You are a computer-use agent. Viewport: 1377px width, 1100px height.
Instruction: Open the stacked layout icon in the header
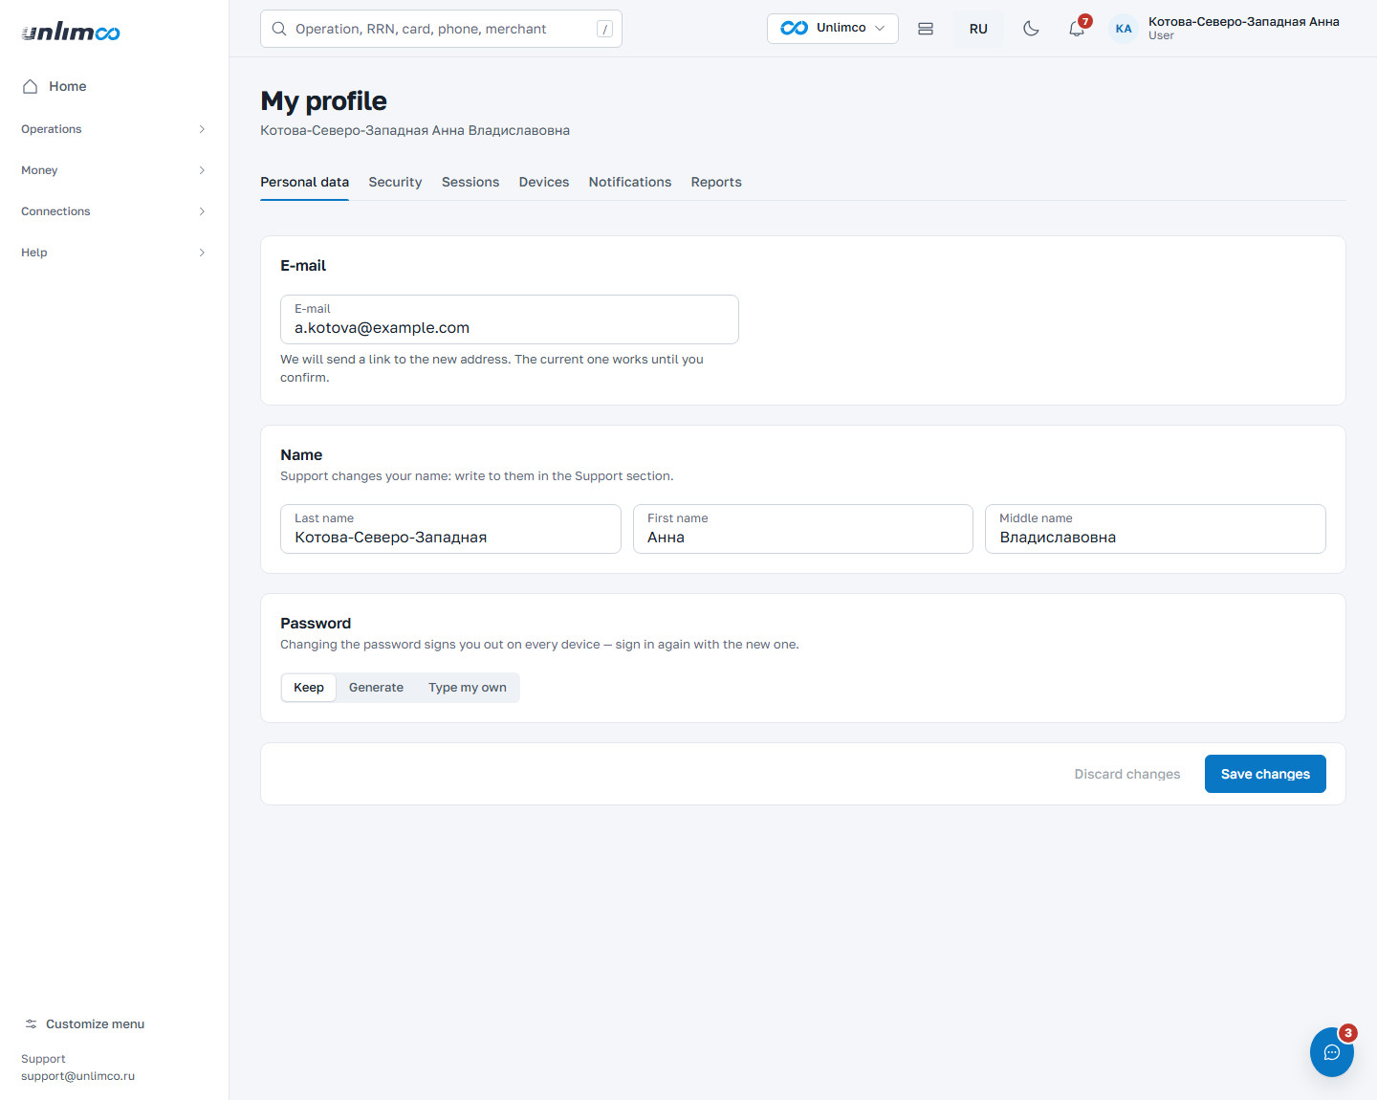(x=926, y=29)
